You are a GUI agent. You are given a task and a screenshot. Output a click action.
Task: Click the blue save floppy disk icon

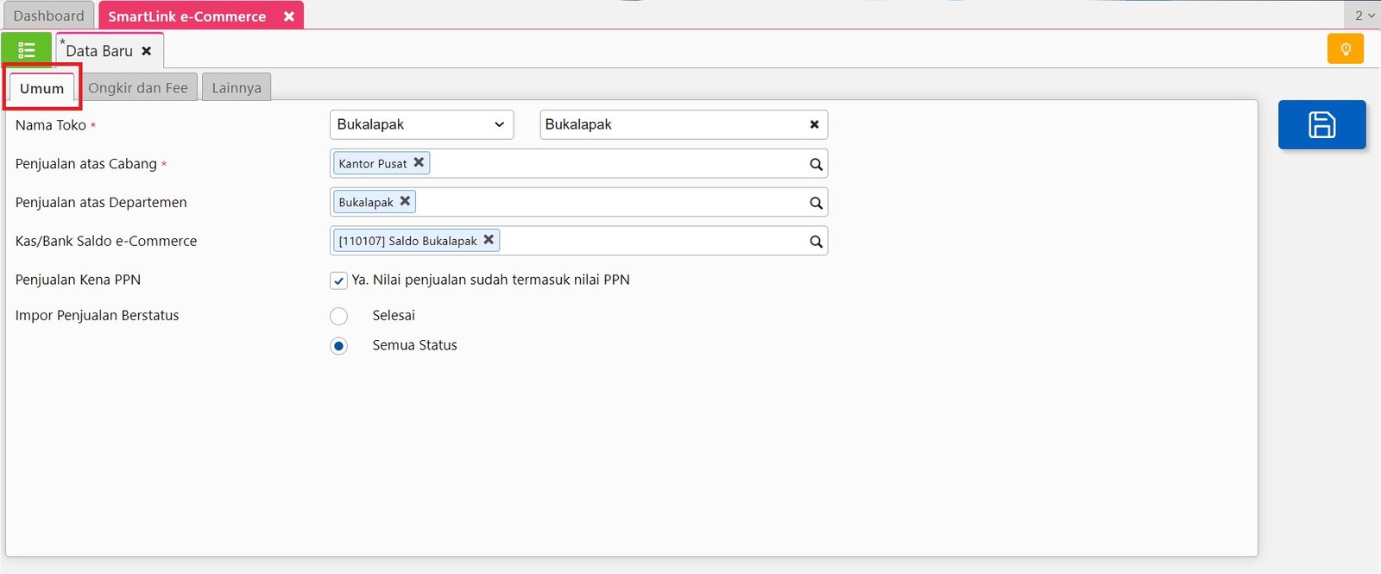click(x=1321, y=125)
